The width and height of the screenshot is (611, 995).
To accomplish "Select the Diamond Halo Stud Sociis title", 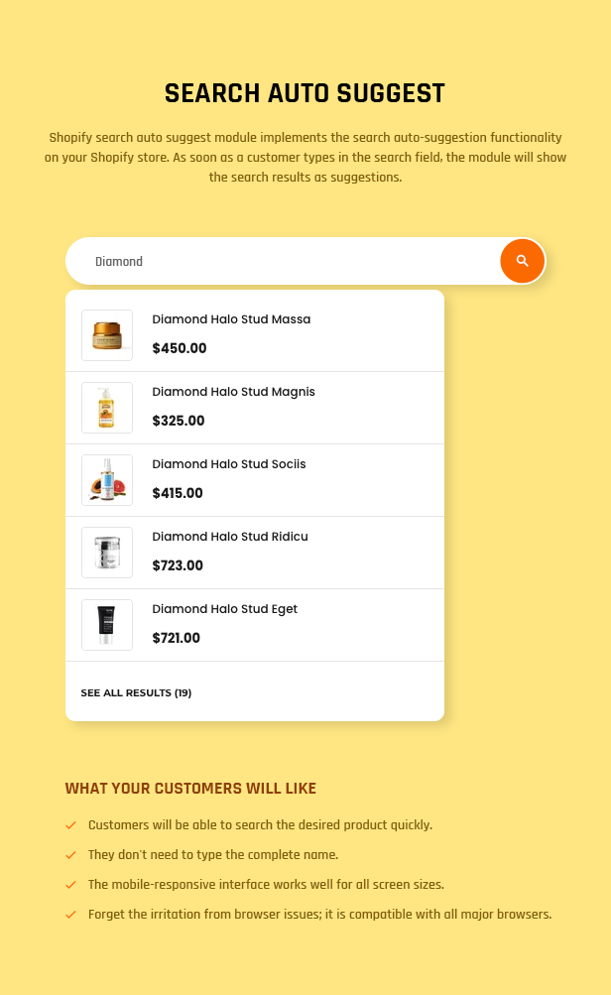I will click(x=229, y=464).
